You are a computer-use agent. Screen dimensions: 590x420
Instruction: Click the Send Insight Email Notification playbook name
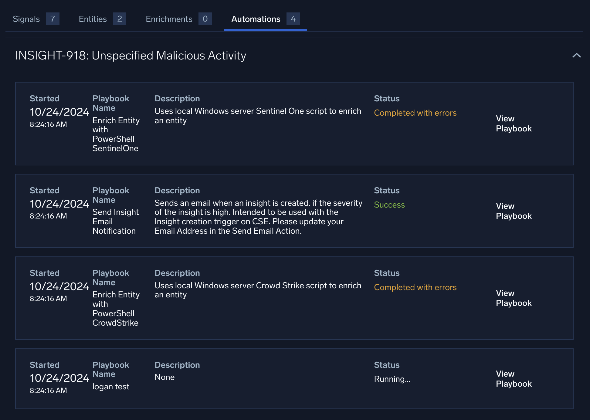coord(115,221)
